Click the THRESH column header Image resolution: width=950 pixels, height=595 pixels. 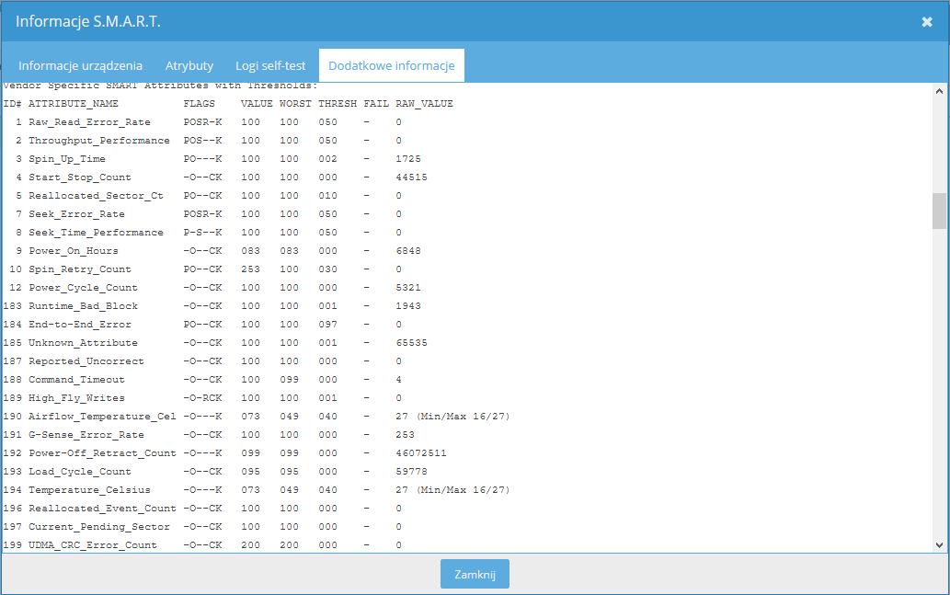coord(338,104)
